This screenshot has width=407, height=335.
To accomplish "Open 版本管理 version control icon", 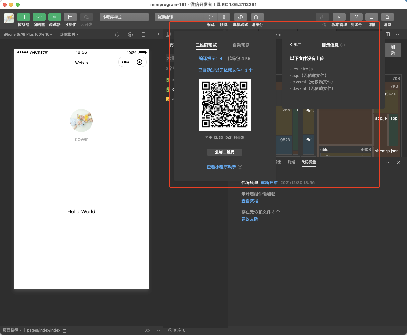I will pos(339,17).
